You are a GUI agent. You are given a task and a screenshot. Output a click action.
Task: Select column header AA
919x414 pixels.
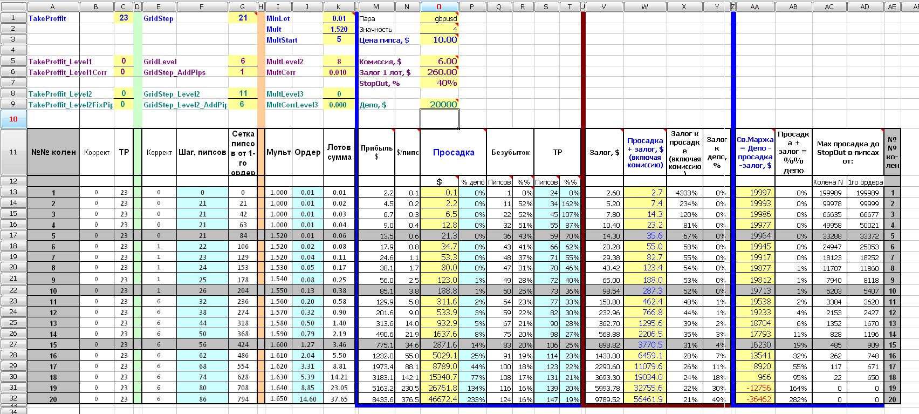(755, 7)
